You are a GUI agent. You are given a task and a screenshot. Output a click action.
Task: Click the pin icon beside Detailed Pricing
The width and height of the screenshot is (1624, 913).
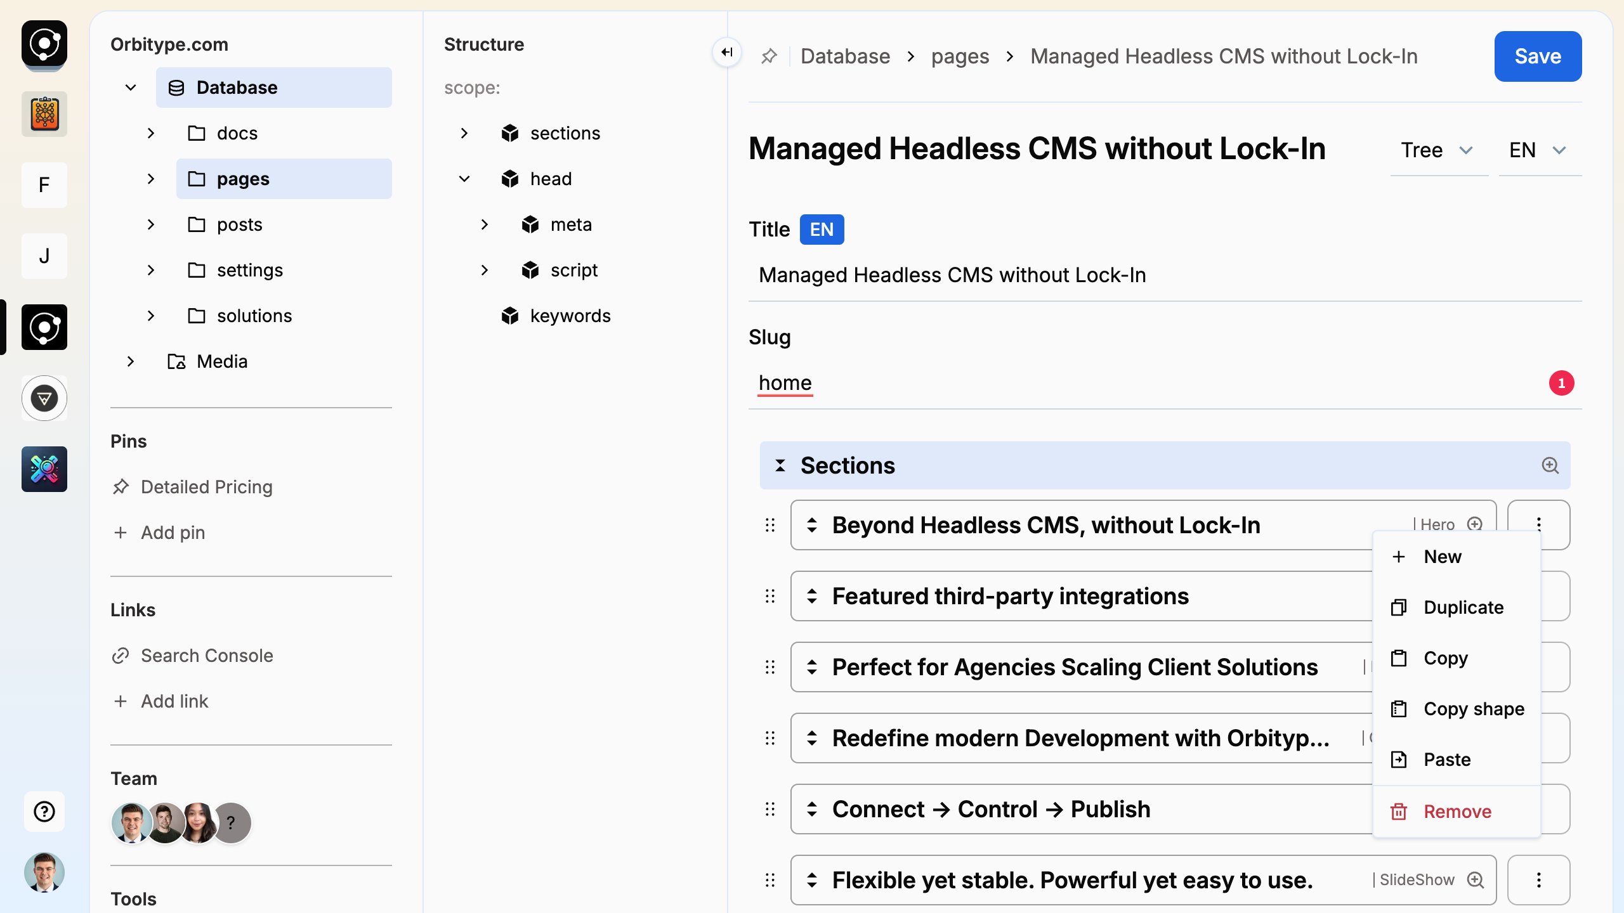click(121, 487)
